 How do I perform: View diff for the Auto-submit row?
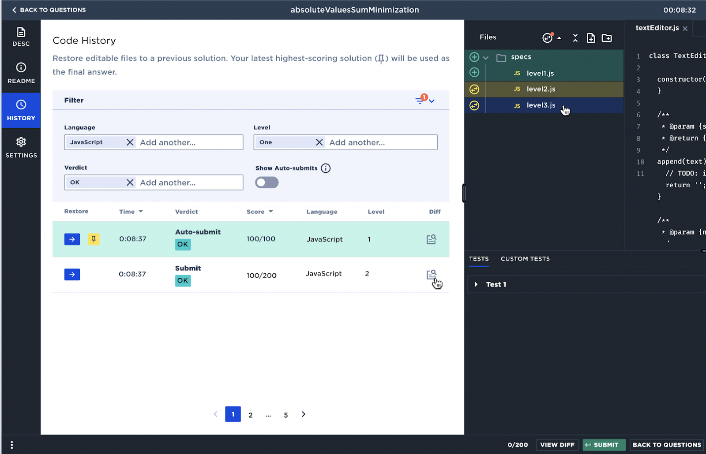point(431,239)
